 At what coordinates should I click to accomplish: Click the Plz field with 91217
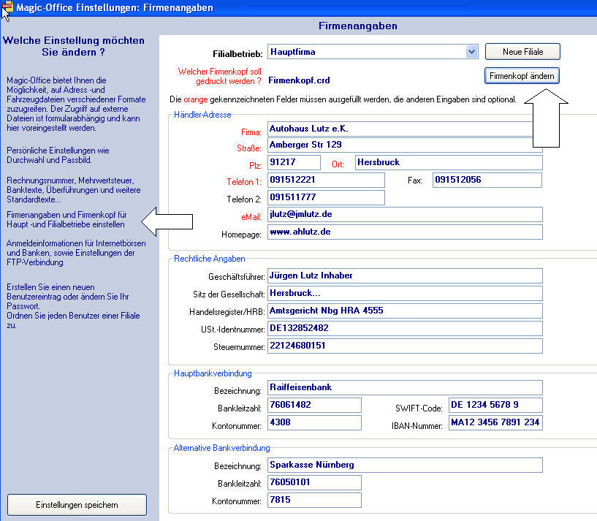294,162
